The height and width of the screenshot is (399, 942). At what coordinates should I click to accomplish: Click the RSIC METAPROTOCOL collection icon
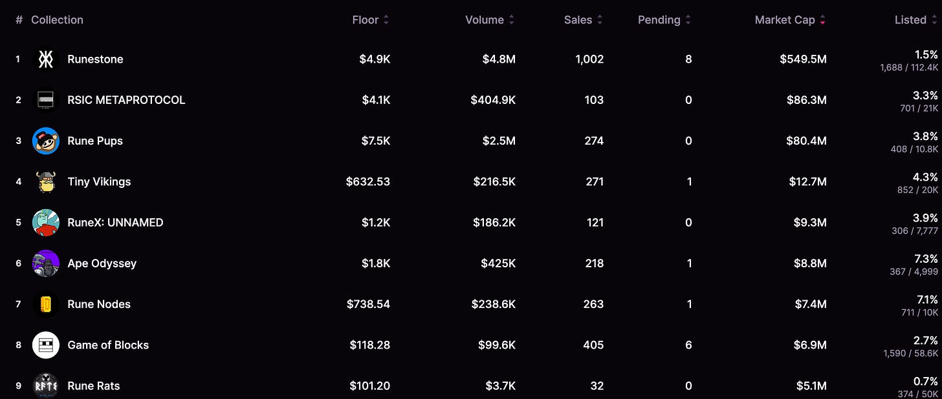coord(46,100)
